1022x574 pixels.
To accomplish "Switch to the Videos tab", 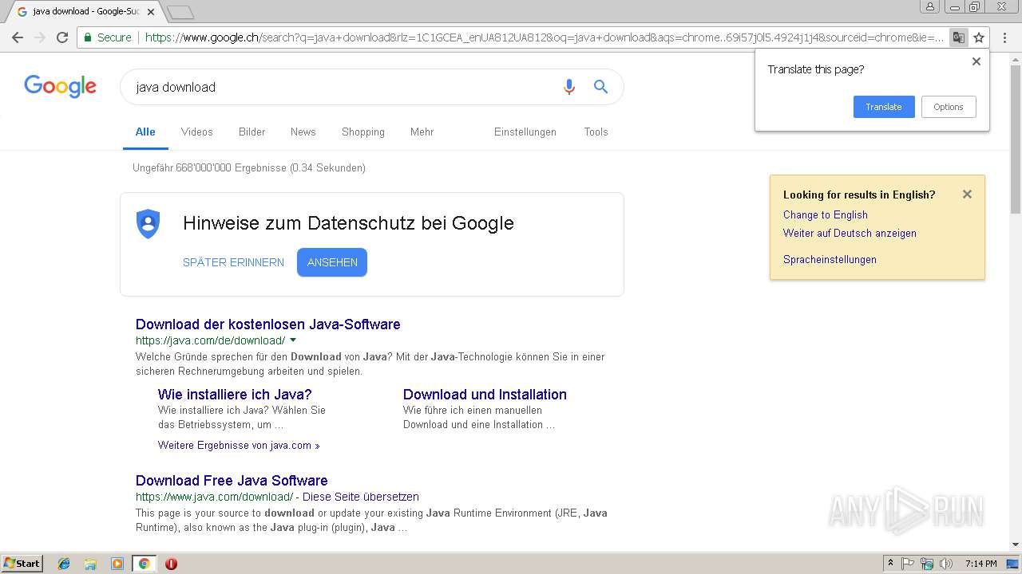I will (x=196, y=132).
